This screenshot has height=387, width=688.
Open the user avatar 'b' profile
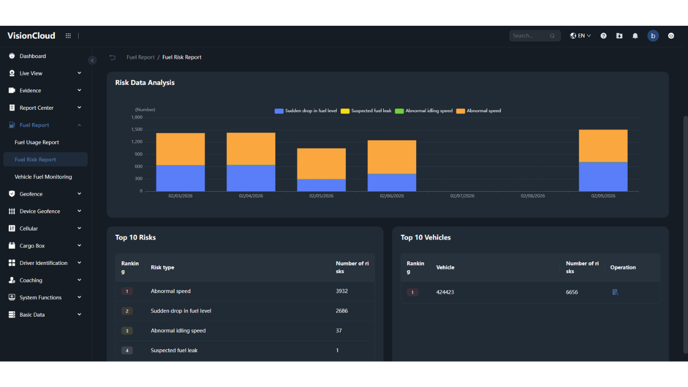653,36
